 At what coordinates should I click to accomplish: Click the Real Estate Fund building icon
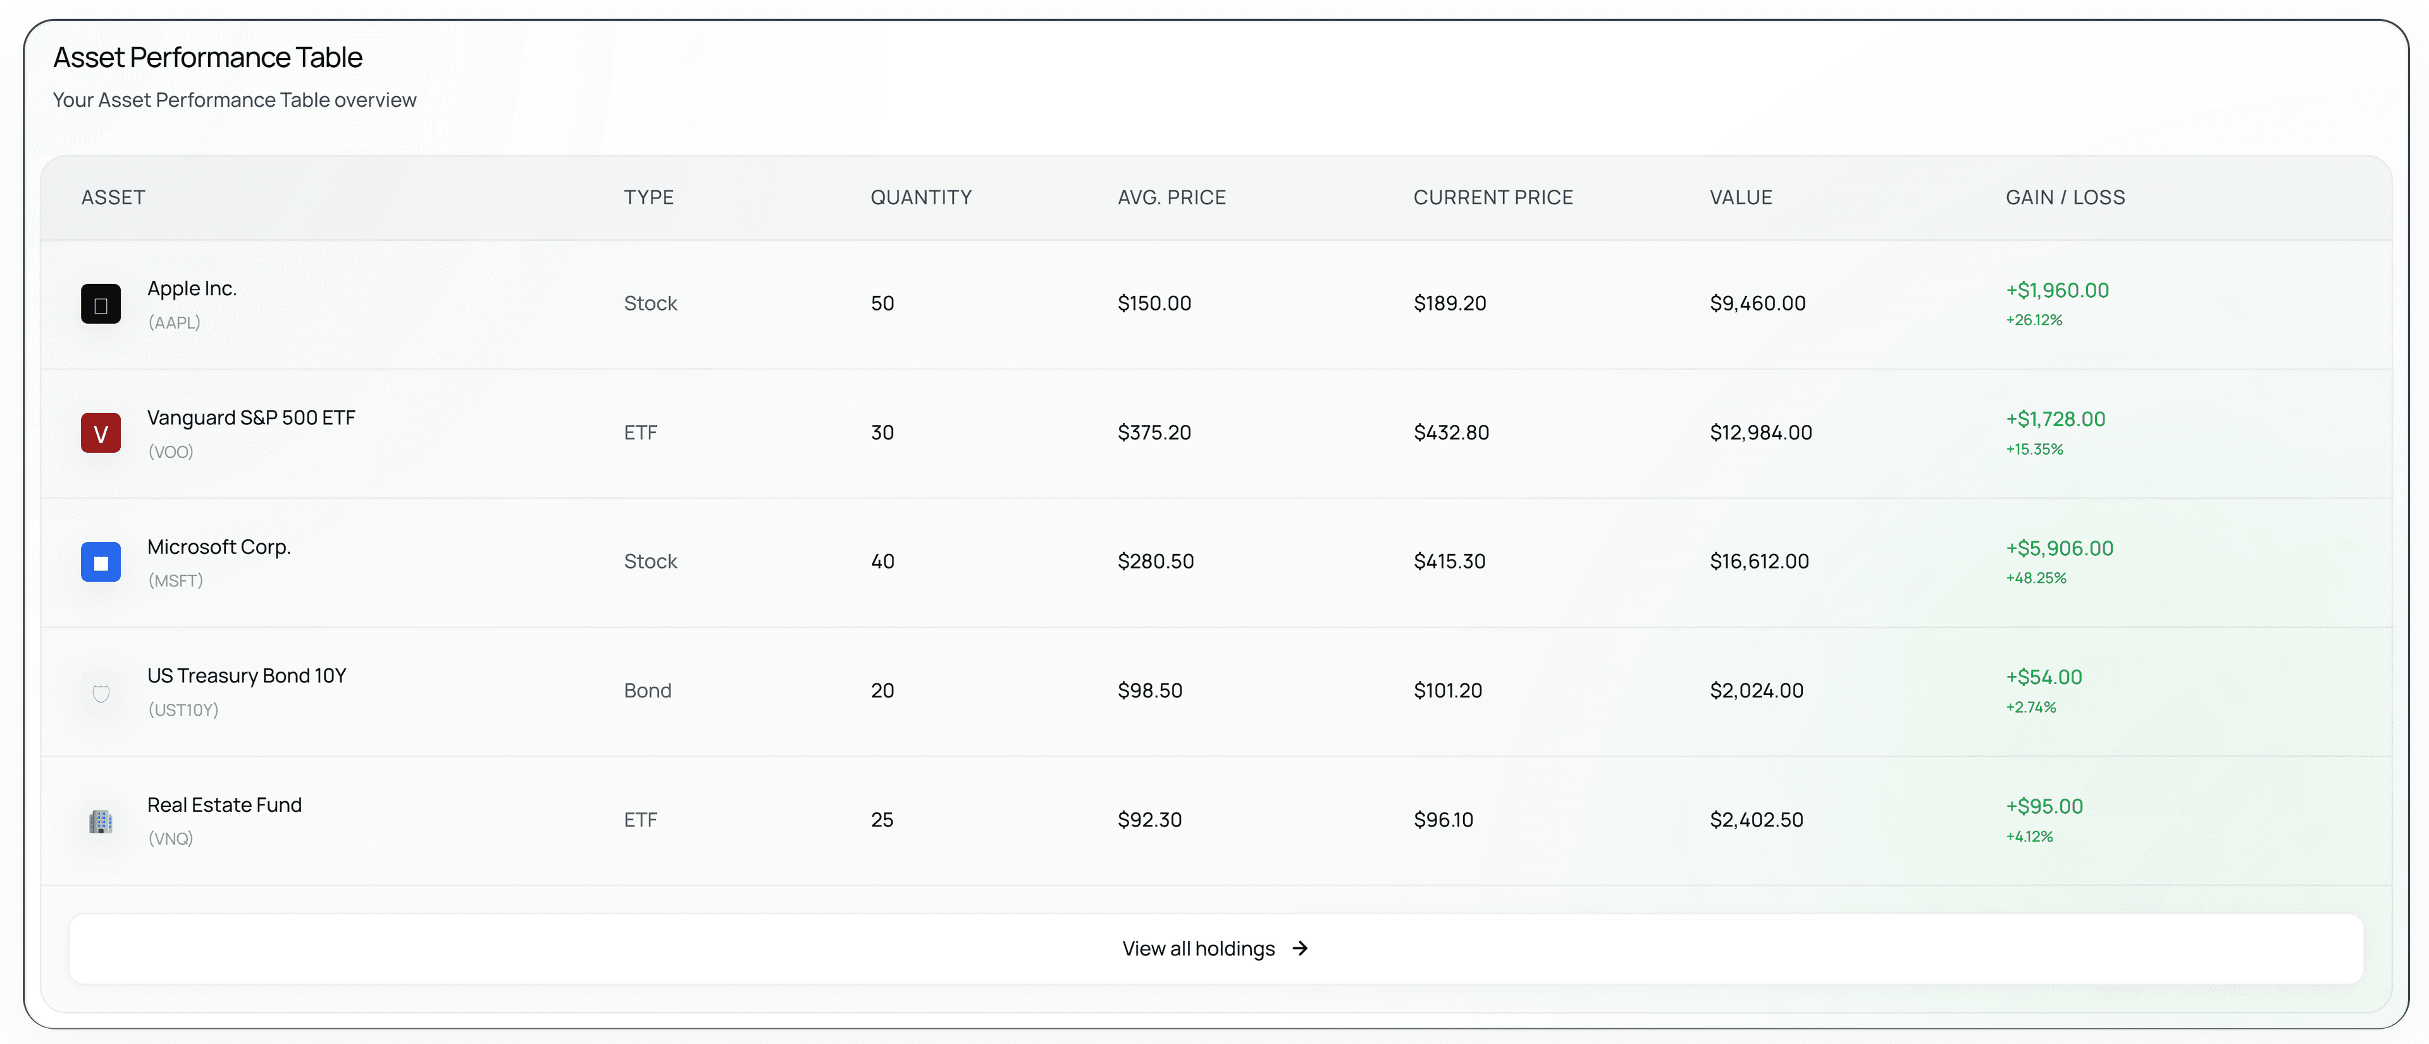point(101,821)
